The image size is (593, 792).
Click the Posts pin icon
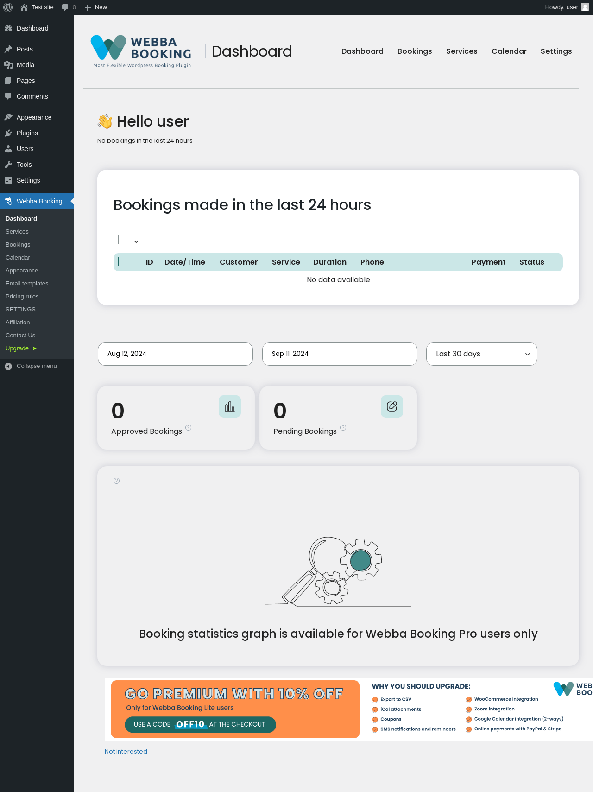8,49
